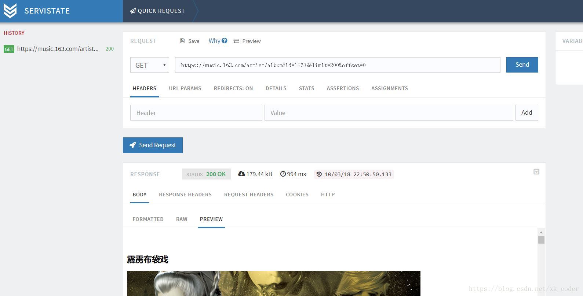583x296 pixels.
Task: Click the Preview swap arrows icon
Action: pyautogui.click(x=236, y=41)
